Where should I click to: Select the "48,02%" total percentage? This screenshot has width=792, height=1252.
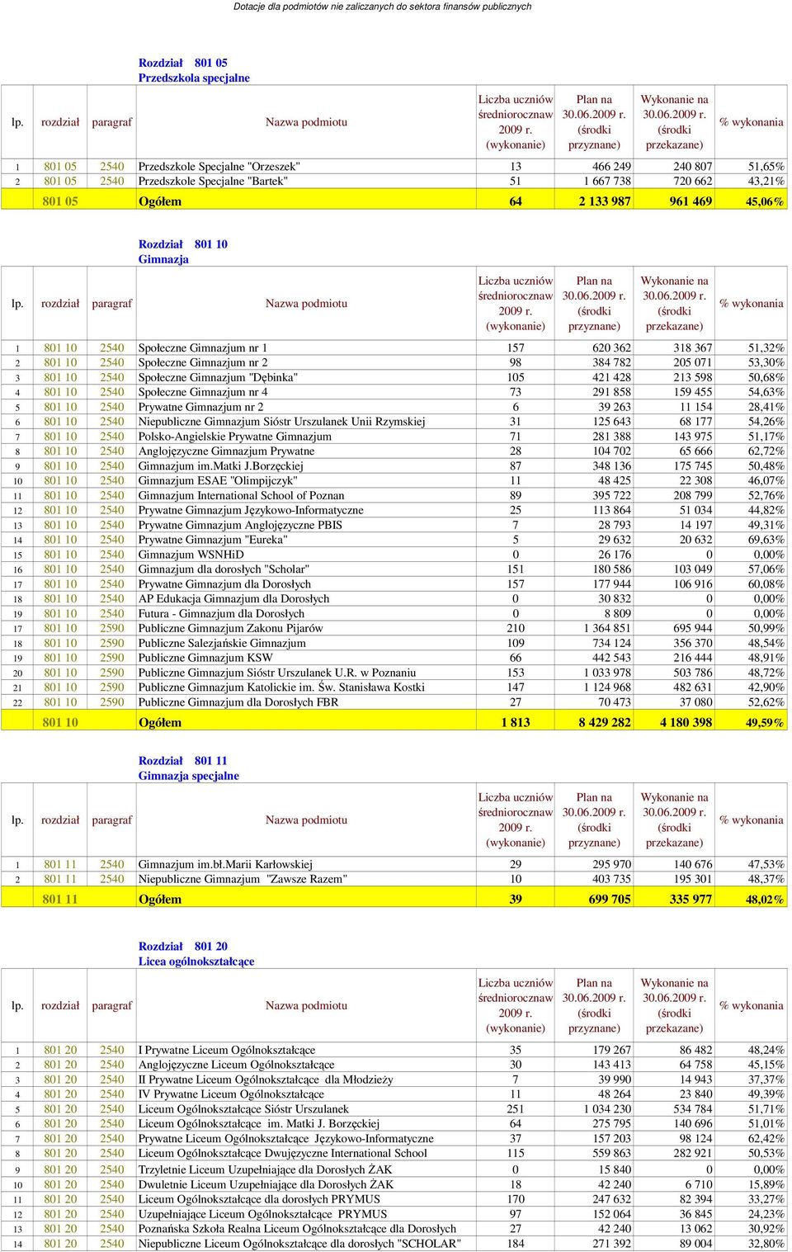pyautogui.click(x=765, y=900)
